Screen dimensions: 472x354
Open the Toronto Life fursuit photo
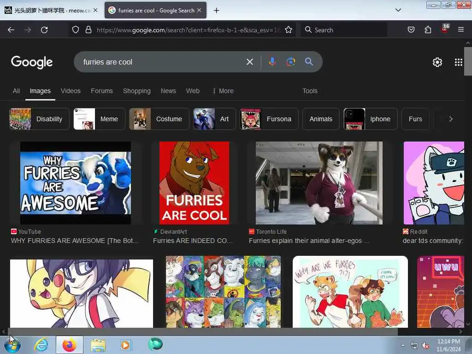click(319, 183)
